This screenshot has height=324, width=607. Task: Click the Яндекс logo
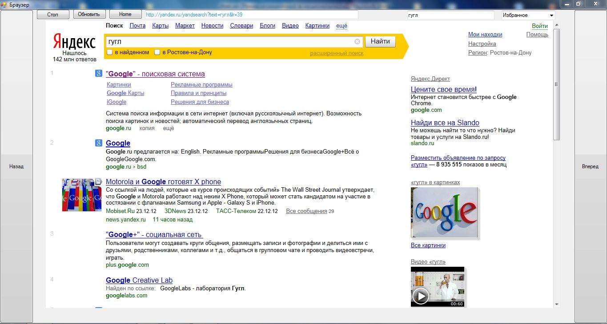point(74,42)
